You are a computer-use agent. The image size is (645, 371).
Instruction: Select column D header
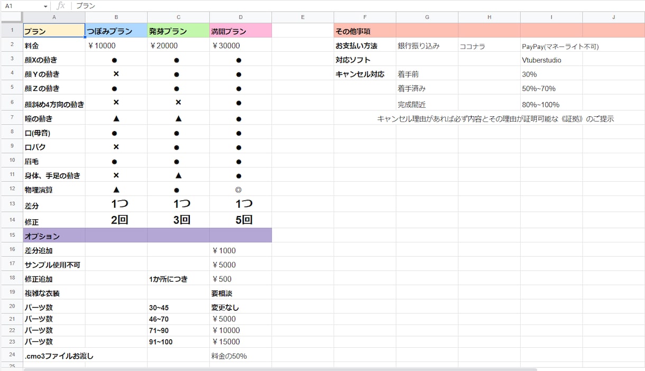coord(241,17)
